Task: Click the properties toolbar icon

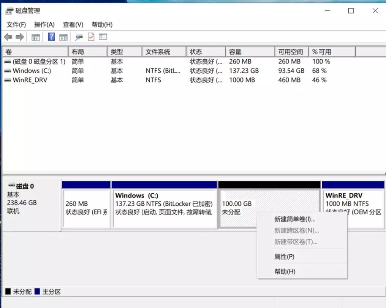Action: (79, 37)
